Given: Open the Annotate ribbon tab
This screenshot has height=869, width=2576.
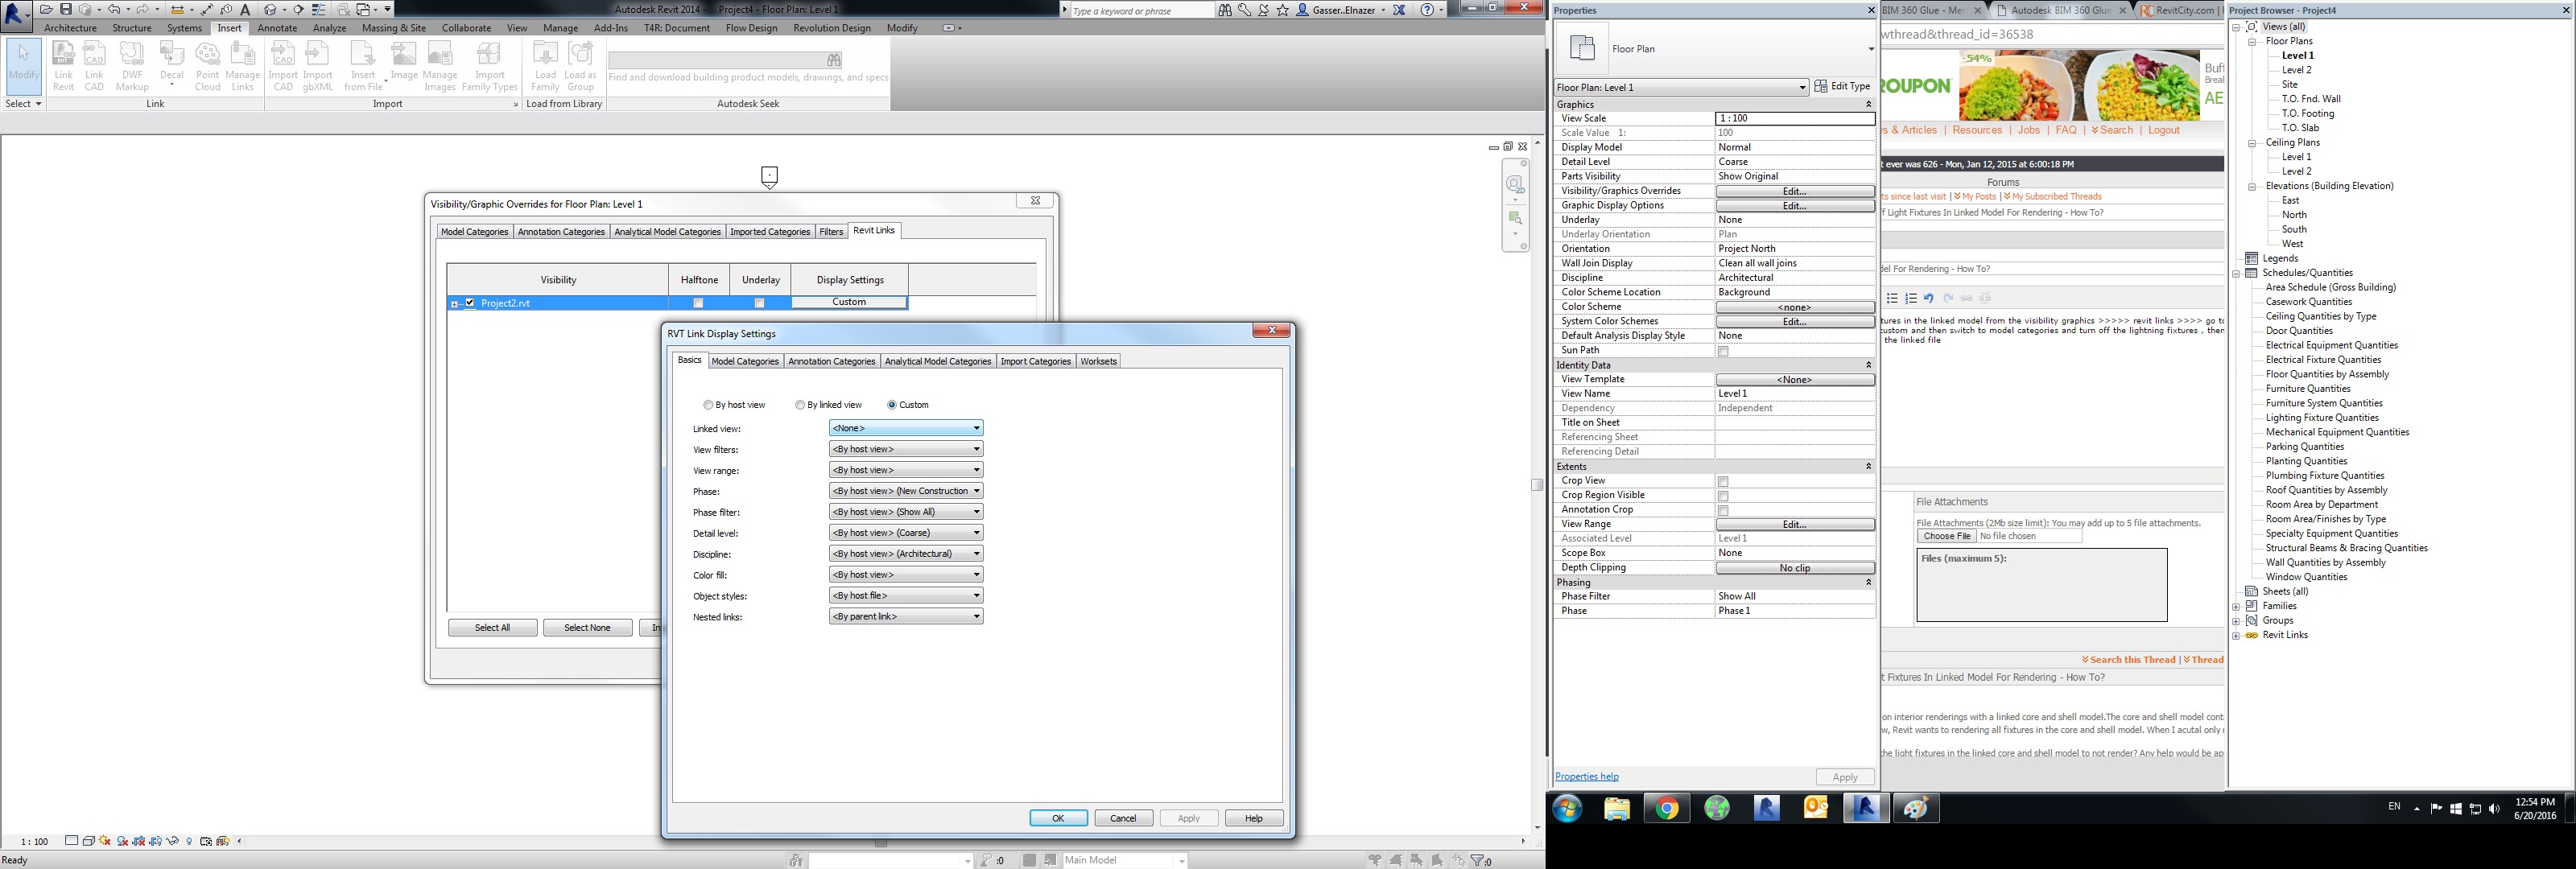Looking at the screenshot, I should click(x=277, y=28).
